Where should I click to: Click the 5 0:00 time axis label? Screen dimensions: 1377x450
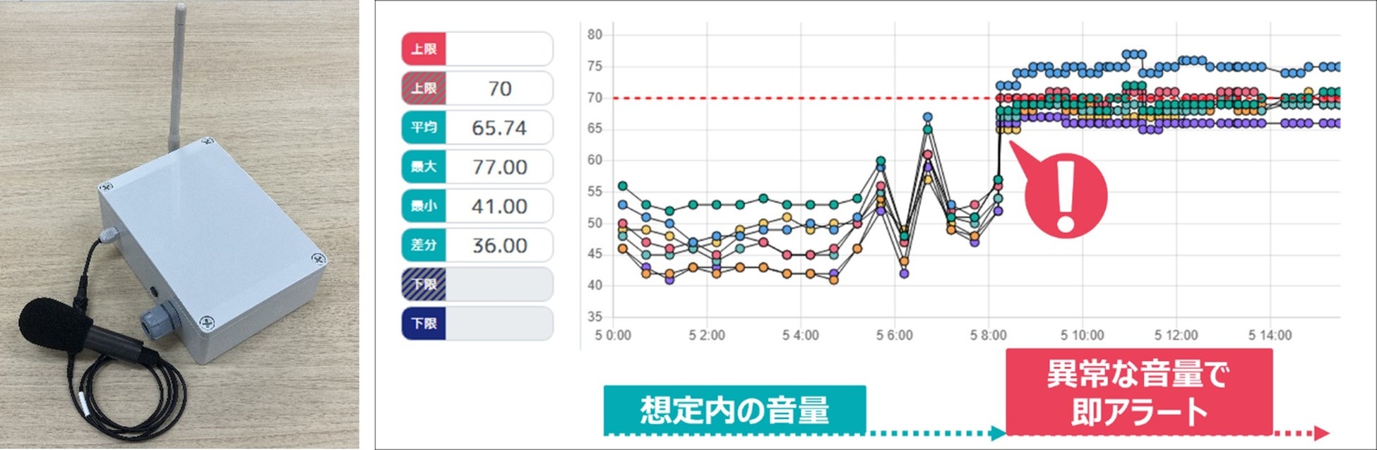click(x=613, y=336)
